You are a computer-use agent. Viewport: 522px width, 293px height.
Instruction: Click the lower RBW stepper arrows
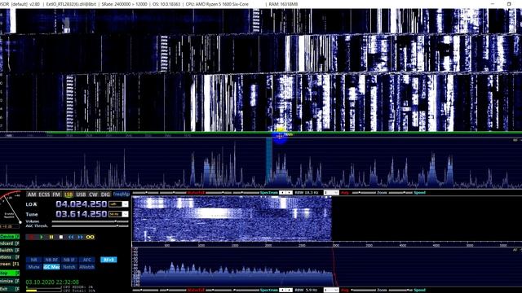[x=285, y=290]
